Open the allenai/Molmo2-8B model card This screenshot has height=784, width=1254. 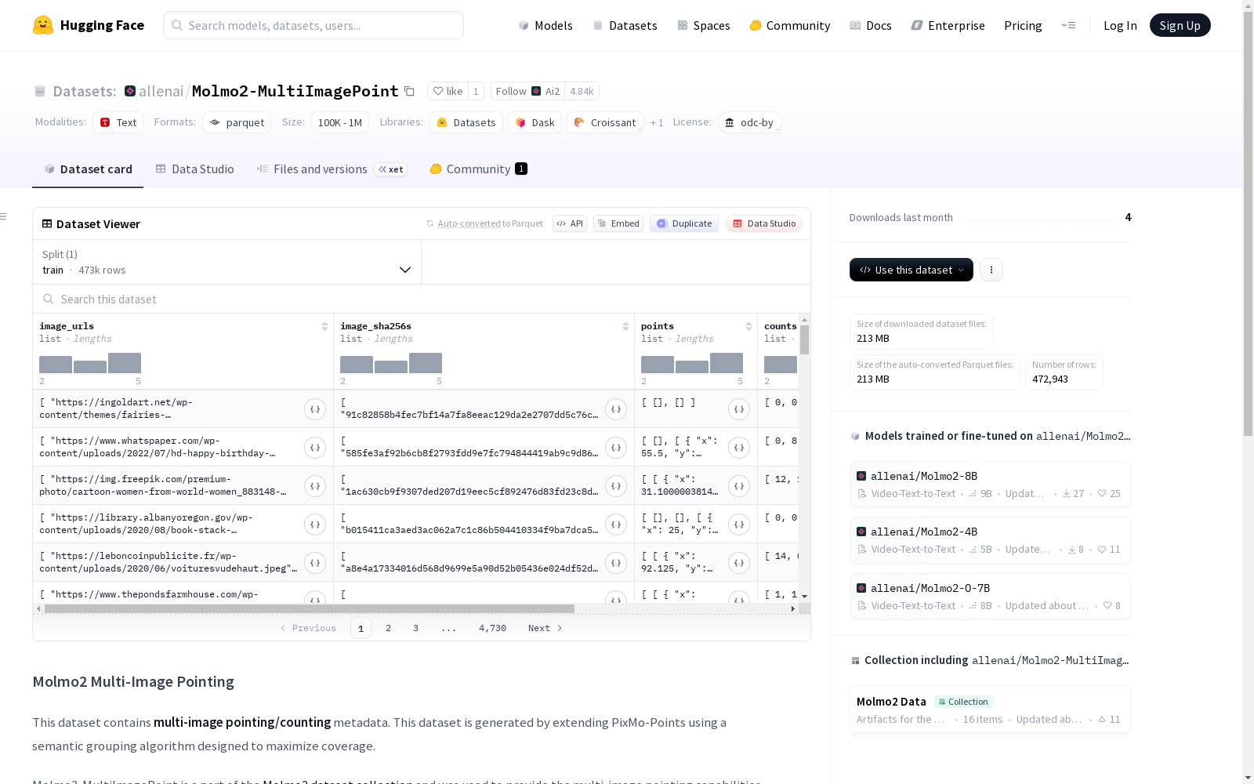[x=990, y=485]
